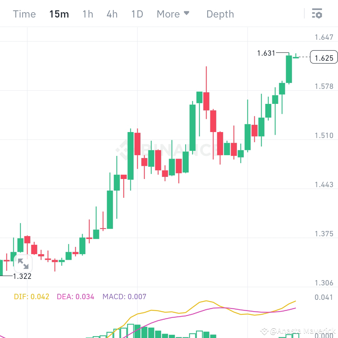The height and width of the screenshot is (338, 338).
Task: Select the MACD: 0.007 label
Action: (x=124, y=296)
